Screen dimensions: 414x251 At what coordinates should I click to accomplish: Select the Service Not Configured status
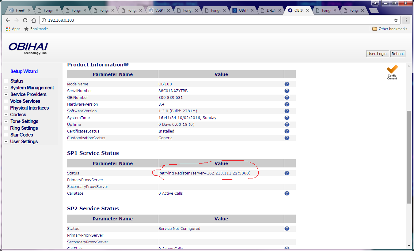(x=179, y=228)
